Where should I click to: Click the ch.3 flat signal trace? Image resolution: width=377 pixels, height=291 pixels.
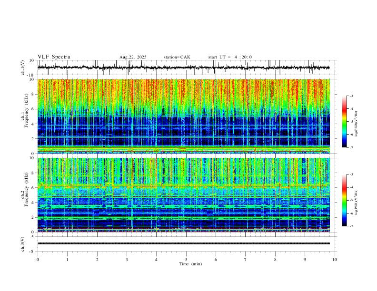click(x=184, y=243)
